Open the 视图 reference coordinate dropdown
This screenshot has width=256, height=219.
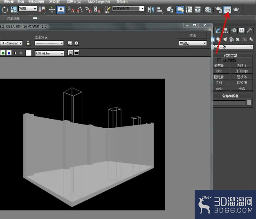(x=27, y=9)
